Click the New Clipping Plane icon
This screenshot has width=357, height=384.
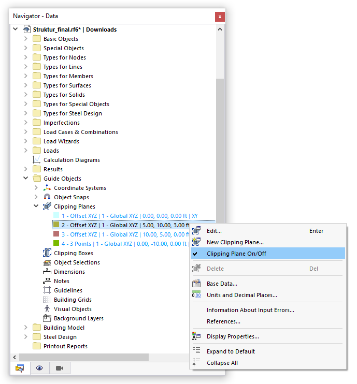196,242
